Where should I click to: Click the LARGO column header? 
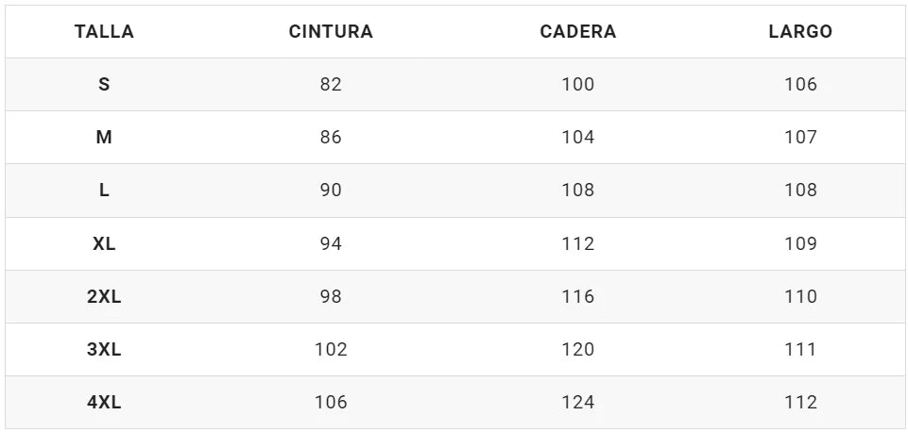[x=800, y=31]
